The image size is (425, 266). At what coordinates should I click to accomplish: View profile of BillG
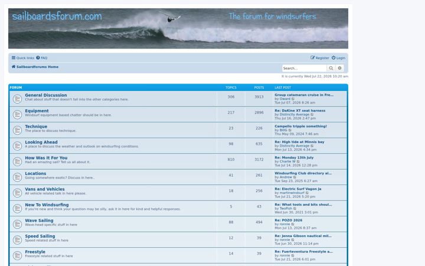point(283,130)
